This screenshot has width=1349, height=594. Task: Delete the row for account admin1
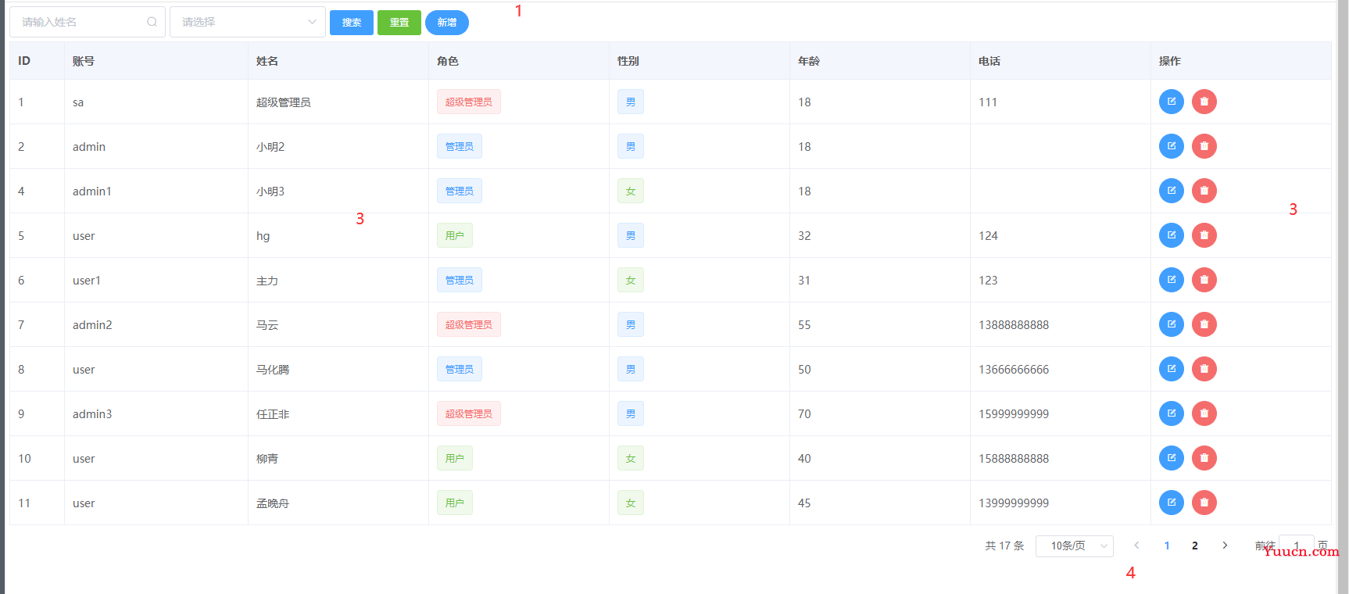[x=1204, y=191]
